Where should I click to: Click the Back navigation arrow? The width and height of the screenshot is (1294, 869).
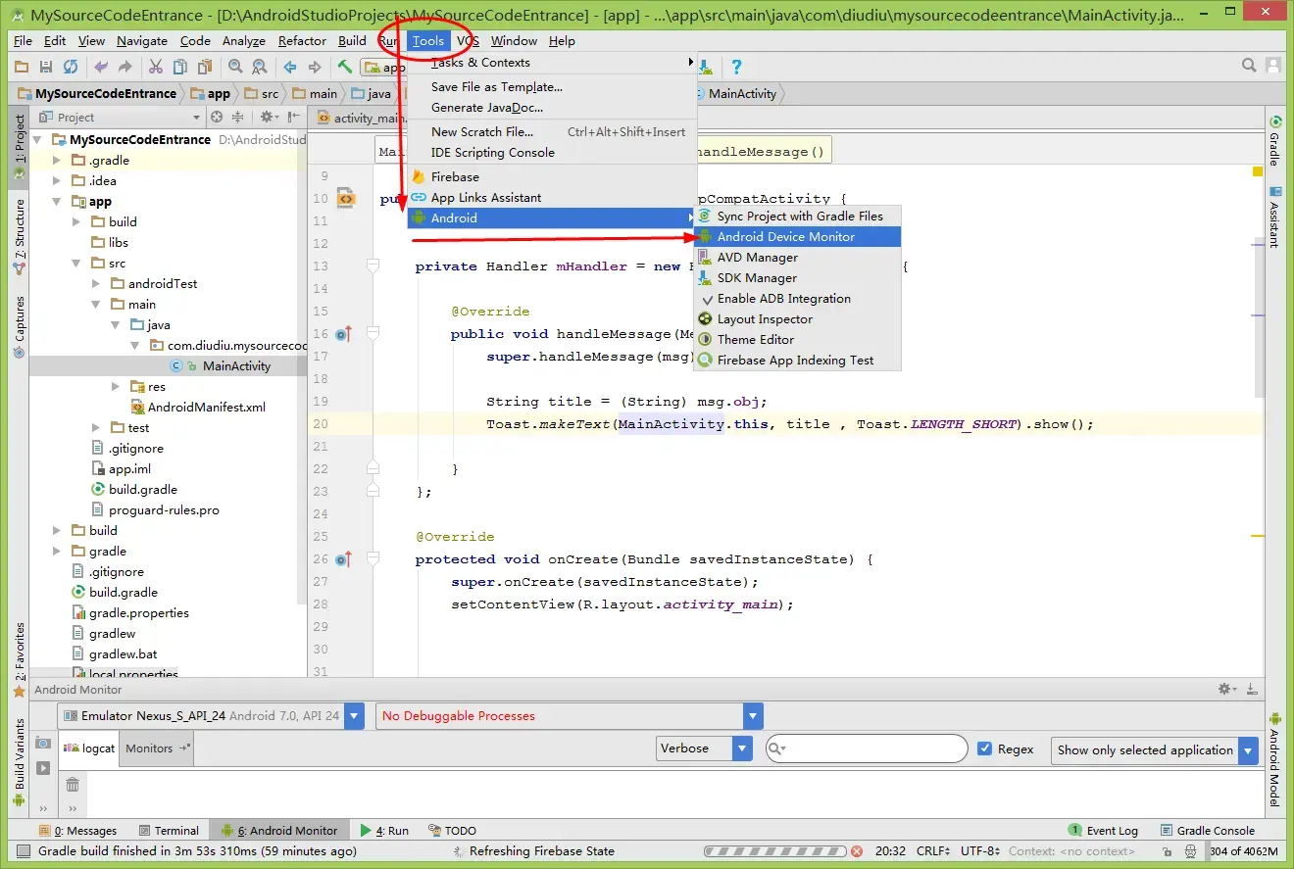(290, 67)
